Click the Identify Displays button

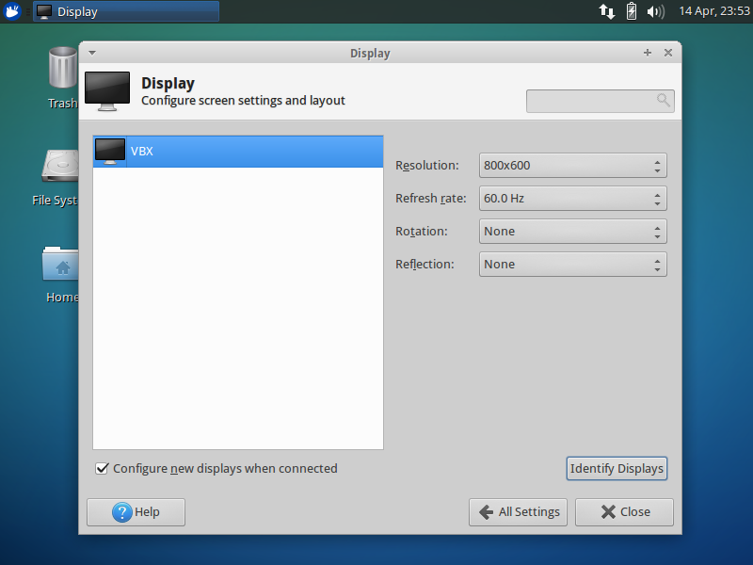point(617,468)
